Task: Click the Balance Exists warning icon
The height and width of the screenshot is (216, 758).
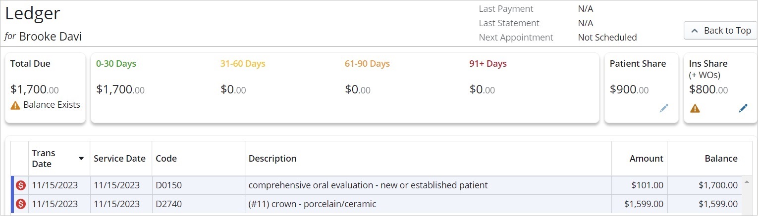Action: click(15, 105)
